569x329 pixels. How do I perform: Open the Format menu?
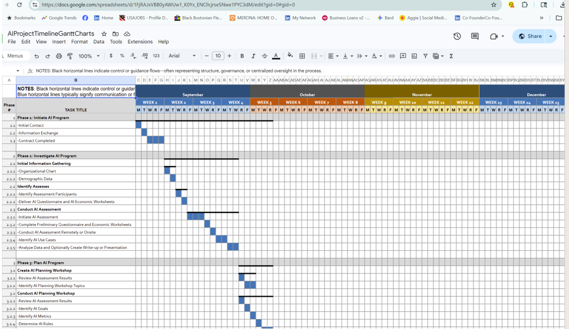tap(79, 42)
